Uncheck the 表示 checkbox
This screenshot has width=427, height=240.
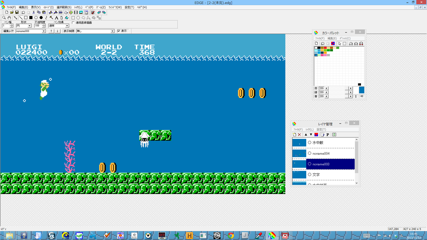coord(119,31)
